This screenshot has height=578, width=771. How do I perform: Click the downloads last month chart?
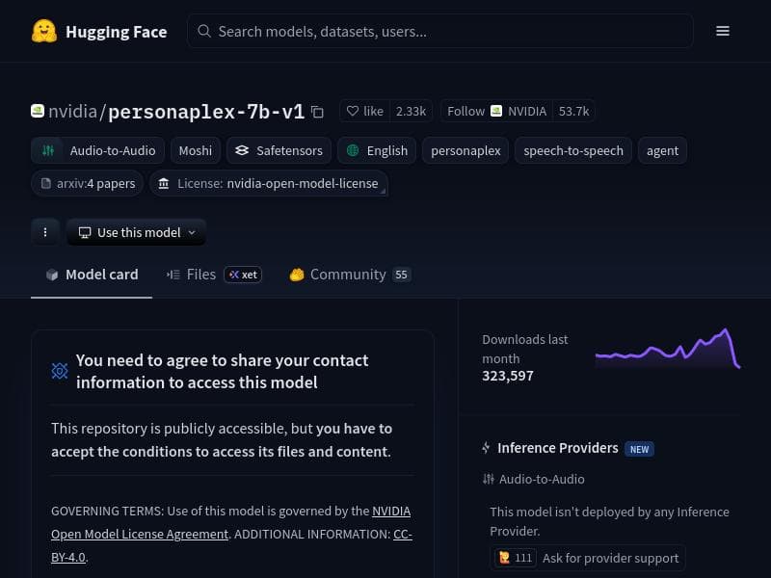[668, 348]
